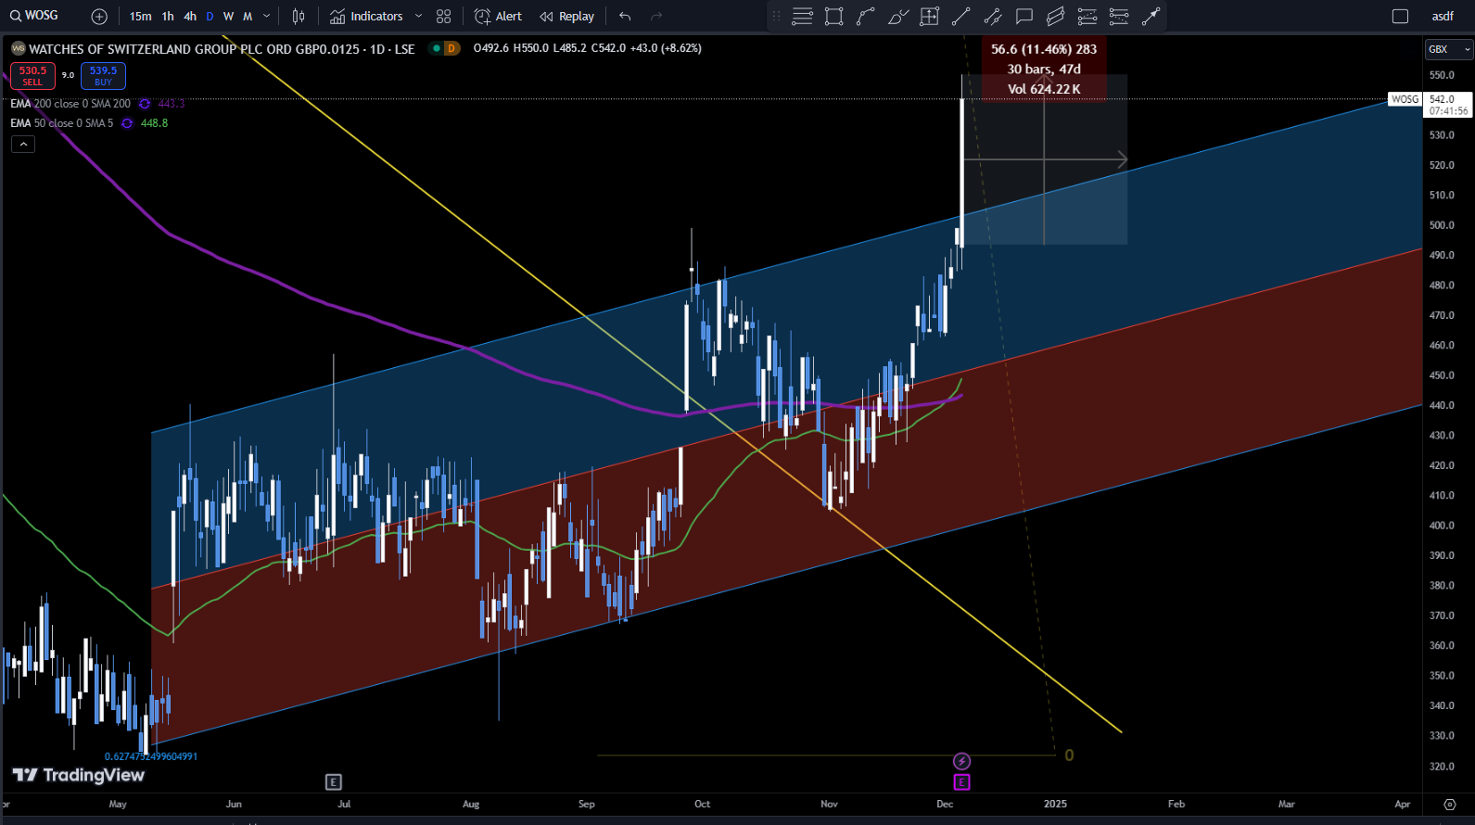Click the purple earnings E marker in December

961,782
